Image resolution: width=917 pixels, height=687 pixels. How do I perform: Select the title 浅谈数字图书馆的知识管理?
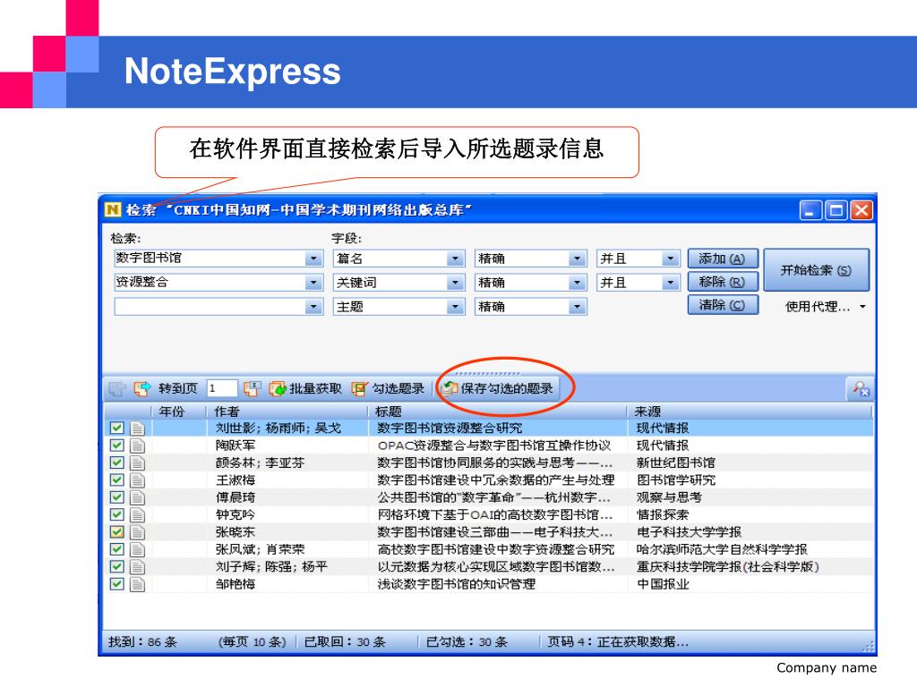456,583
